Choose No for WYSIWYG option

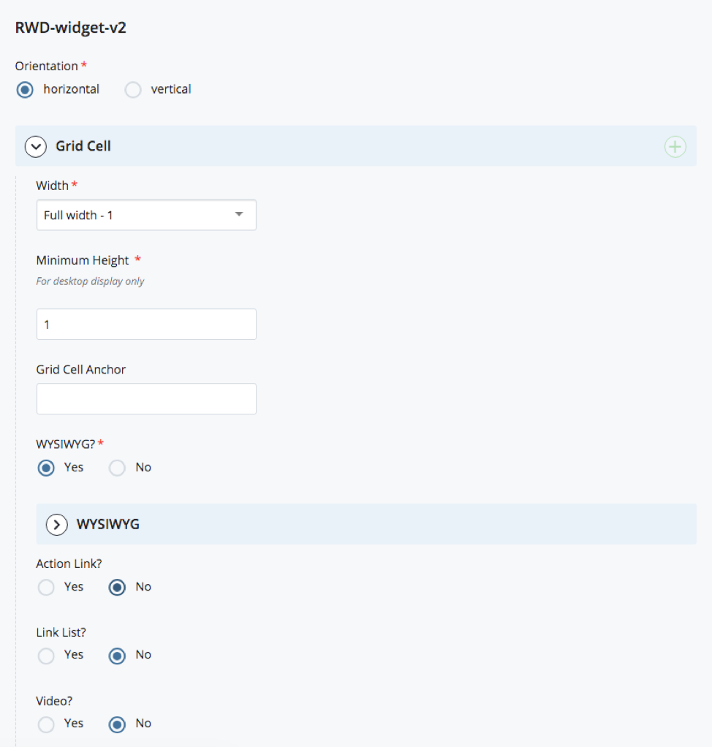(117, 468)
